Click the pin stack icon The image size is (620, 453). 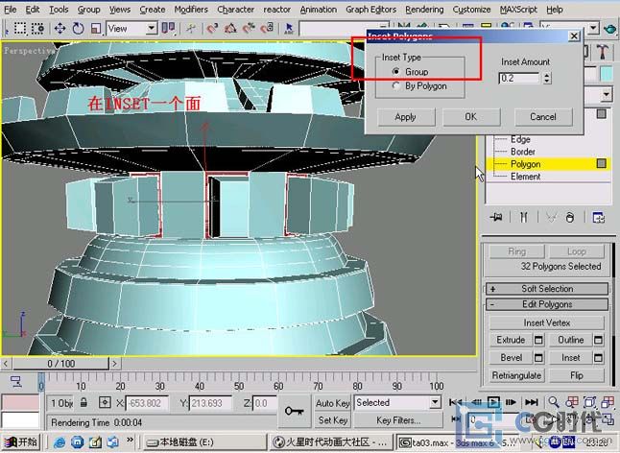coord(496,217)
